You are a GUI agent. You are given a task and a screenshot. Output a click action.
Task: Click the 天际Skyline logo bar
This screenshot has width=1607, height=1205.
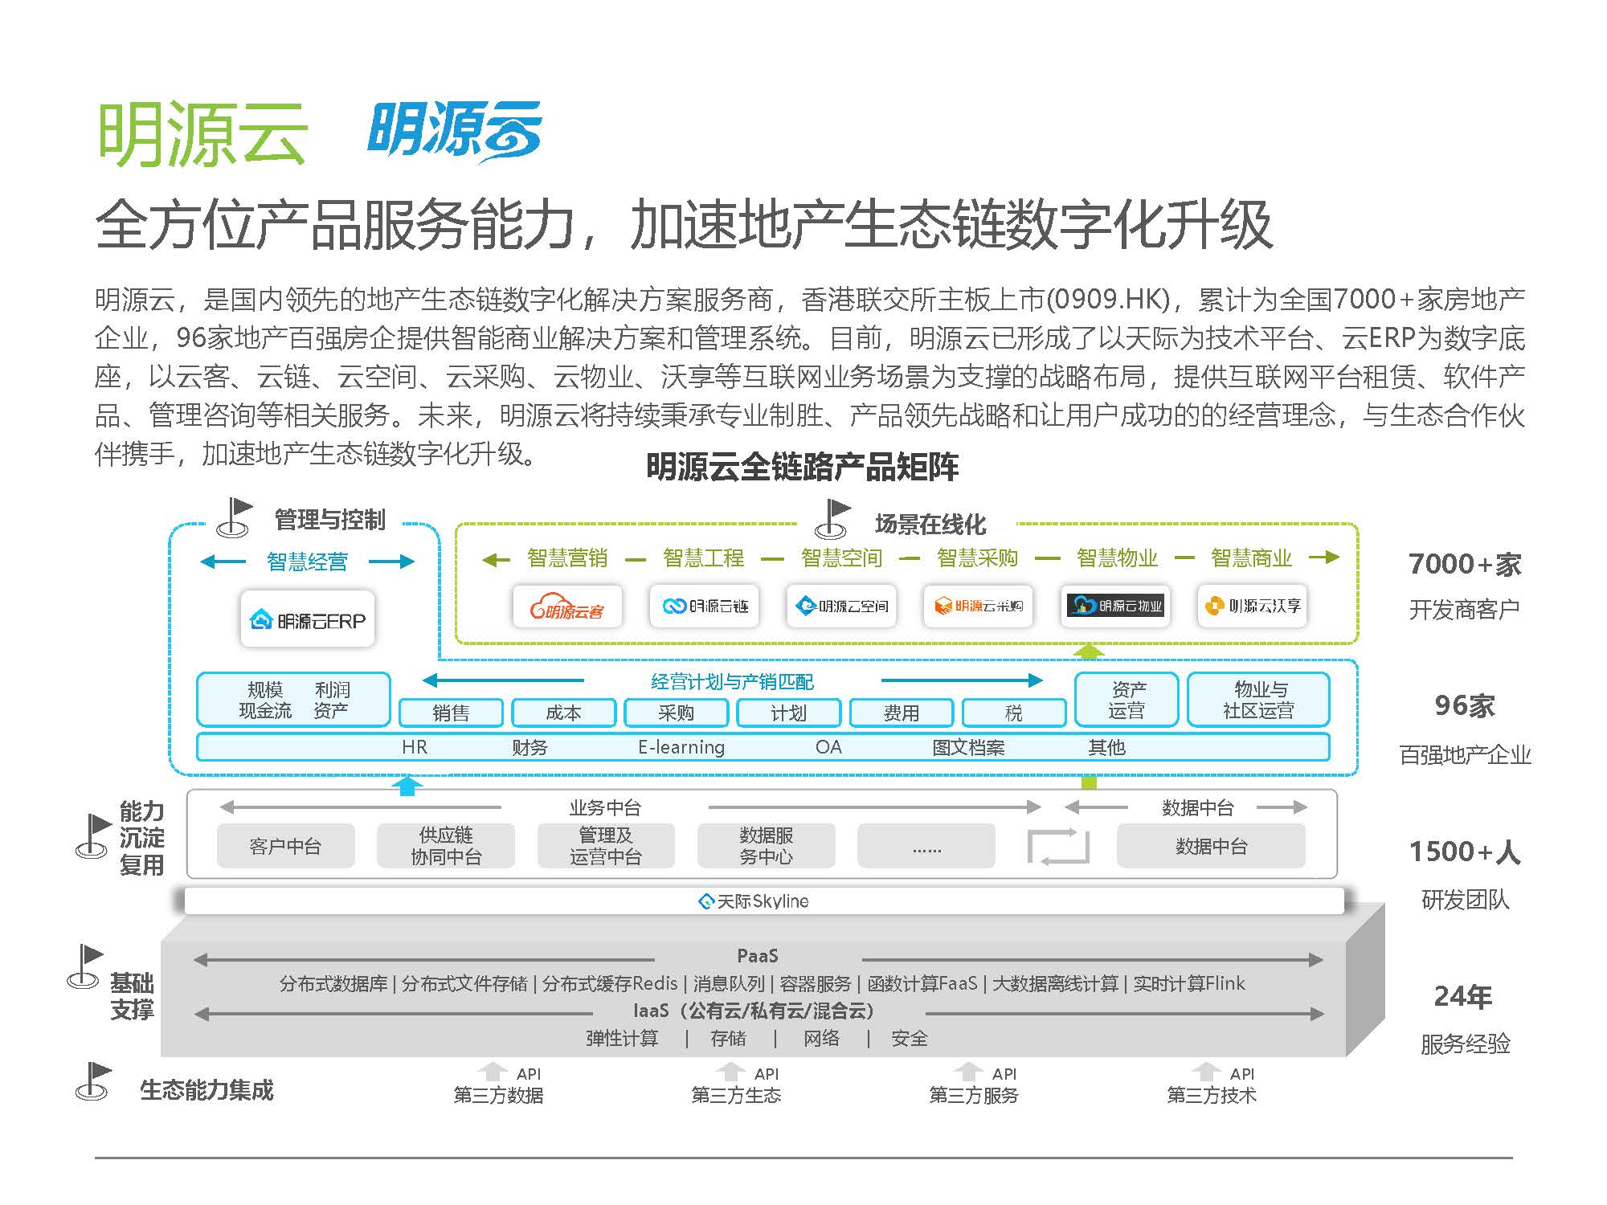tap(764, 901)
